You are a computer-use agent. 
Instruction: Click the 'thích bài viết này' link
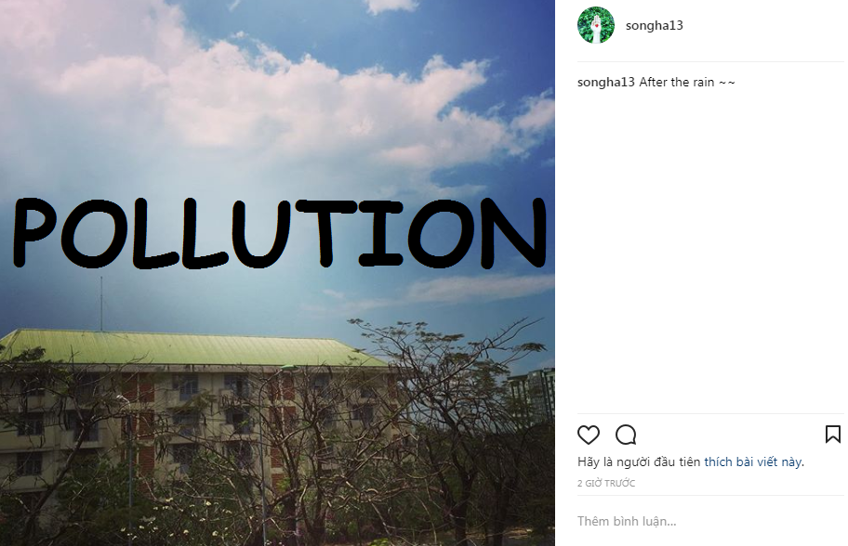[752, 461]
